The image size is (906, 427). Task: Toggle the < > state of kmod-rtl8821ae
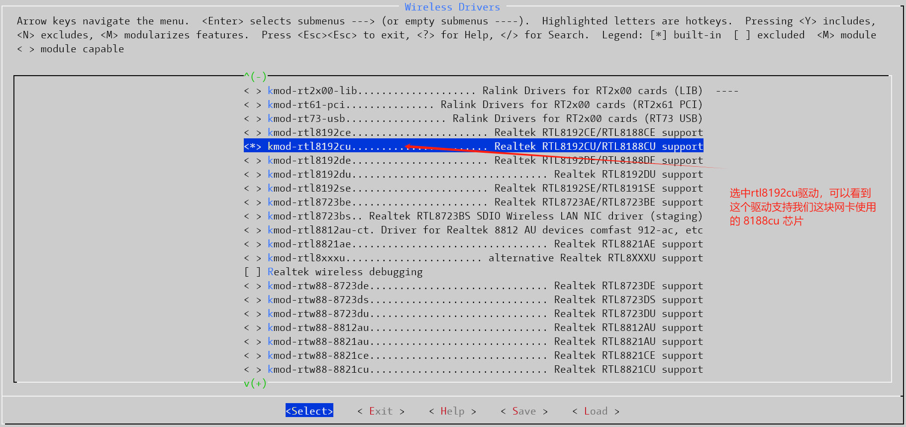pyautogui.click(x=252, y=244)
